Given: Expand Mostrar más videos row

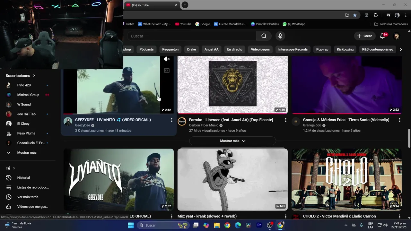Looking at the screenshot, I should point(232,141).
